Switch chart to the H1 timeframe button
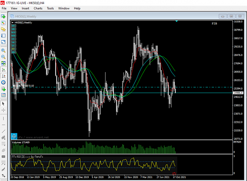Image resolution: width=247 pixels, height=181 pixels. 13,39
